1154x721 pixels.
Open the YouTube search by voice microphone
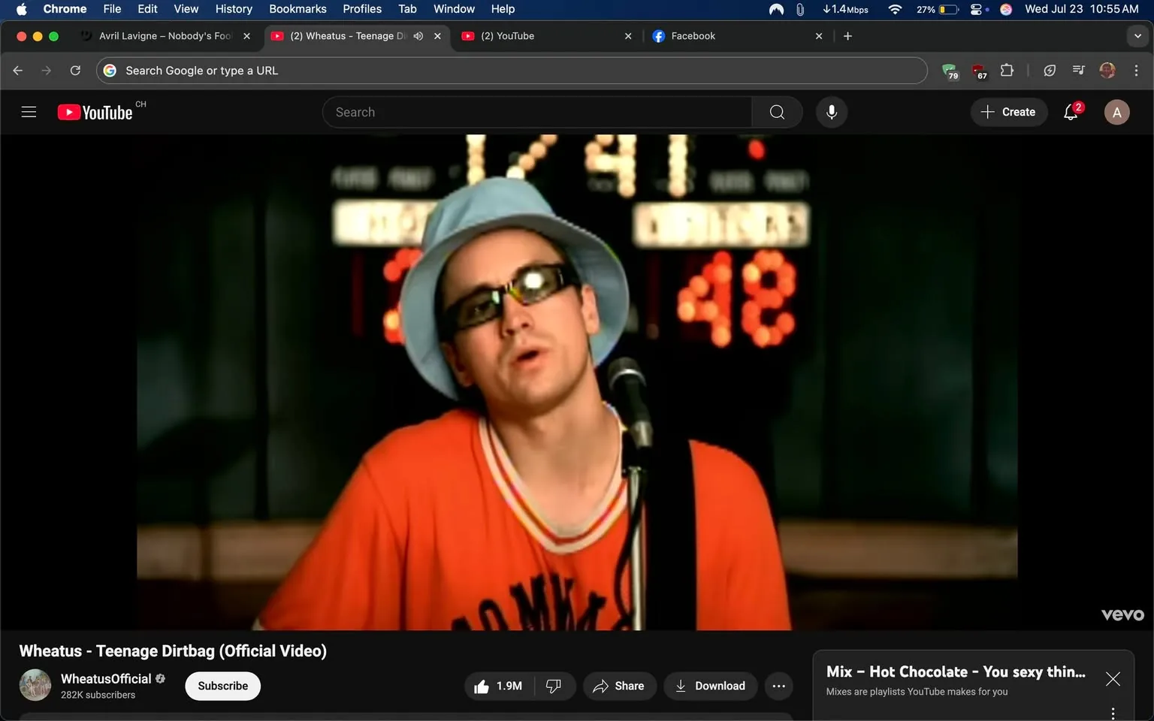[832, 112]
